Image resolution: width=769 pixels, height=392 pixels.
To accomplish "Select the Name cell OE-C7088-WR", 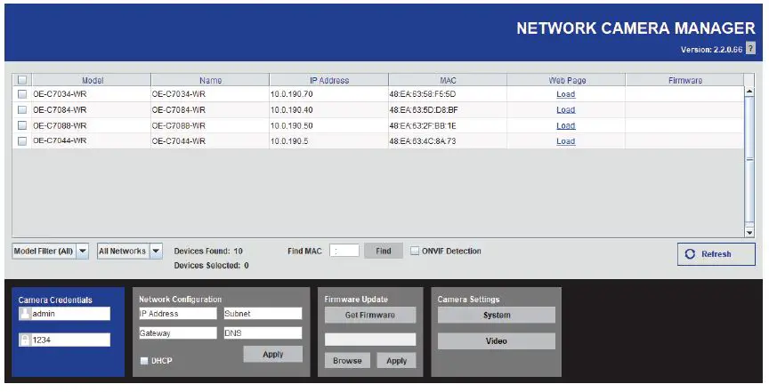I will [210, 125].
